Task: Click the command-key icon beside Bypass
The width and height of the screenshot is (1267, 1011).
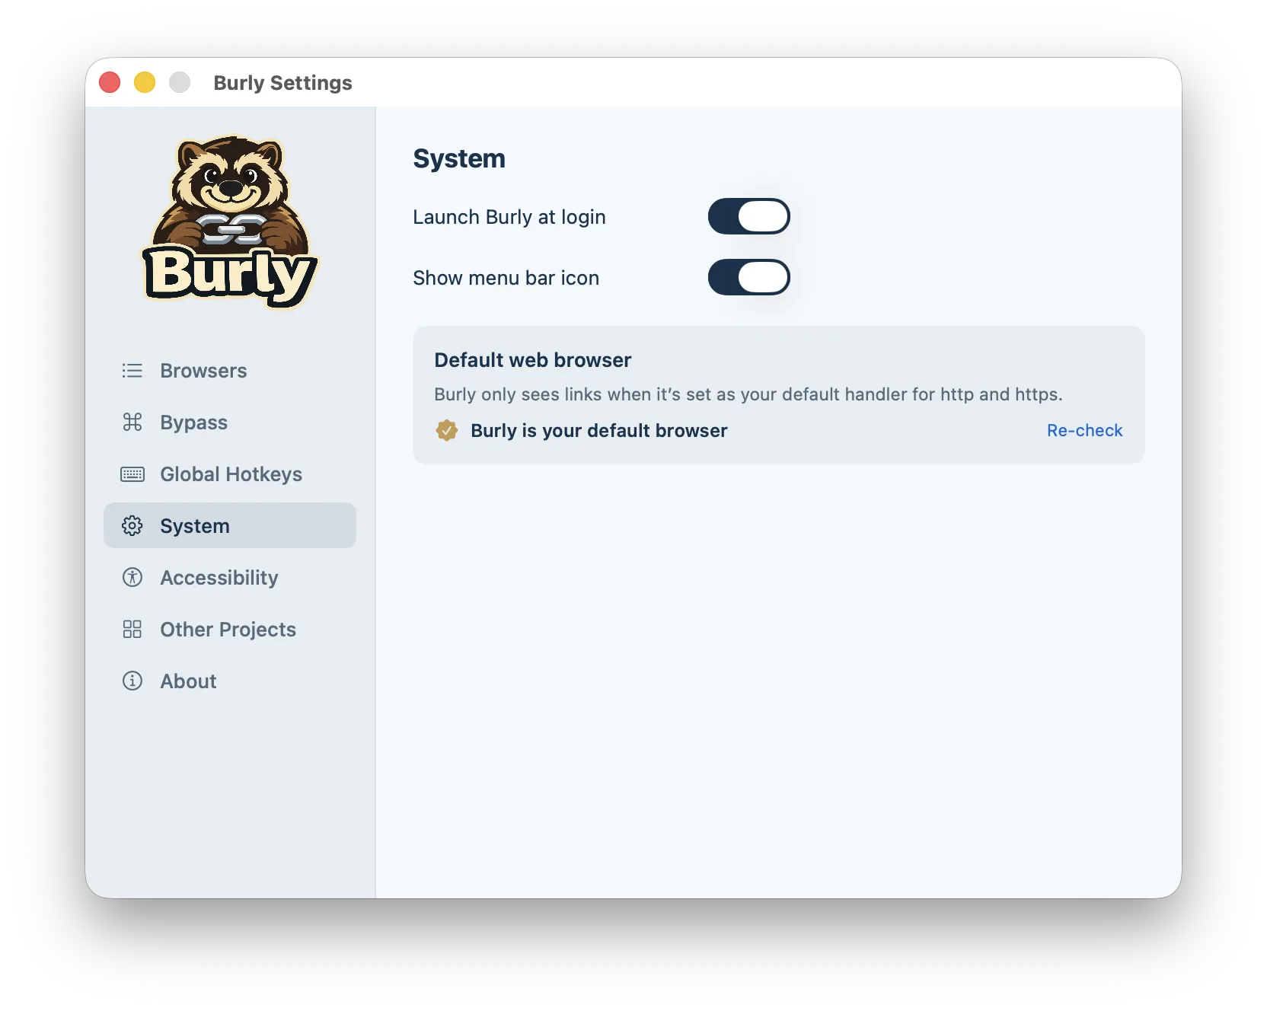Action: (x=132, y=423)
